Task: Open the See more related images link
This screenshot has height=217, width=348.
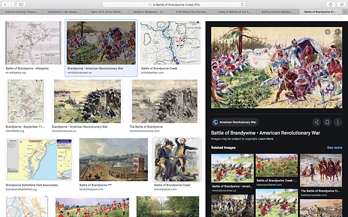Action: point(334,148)
